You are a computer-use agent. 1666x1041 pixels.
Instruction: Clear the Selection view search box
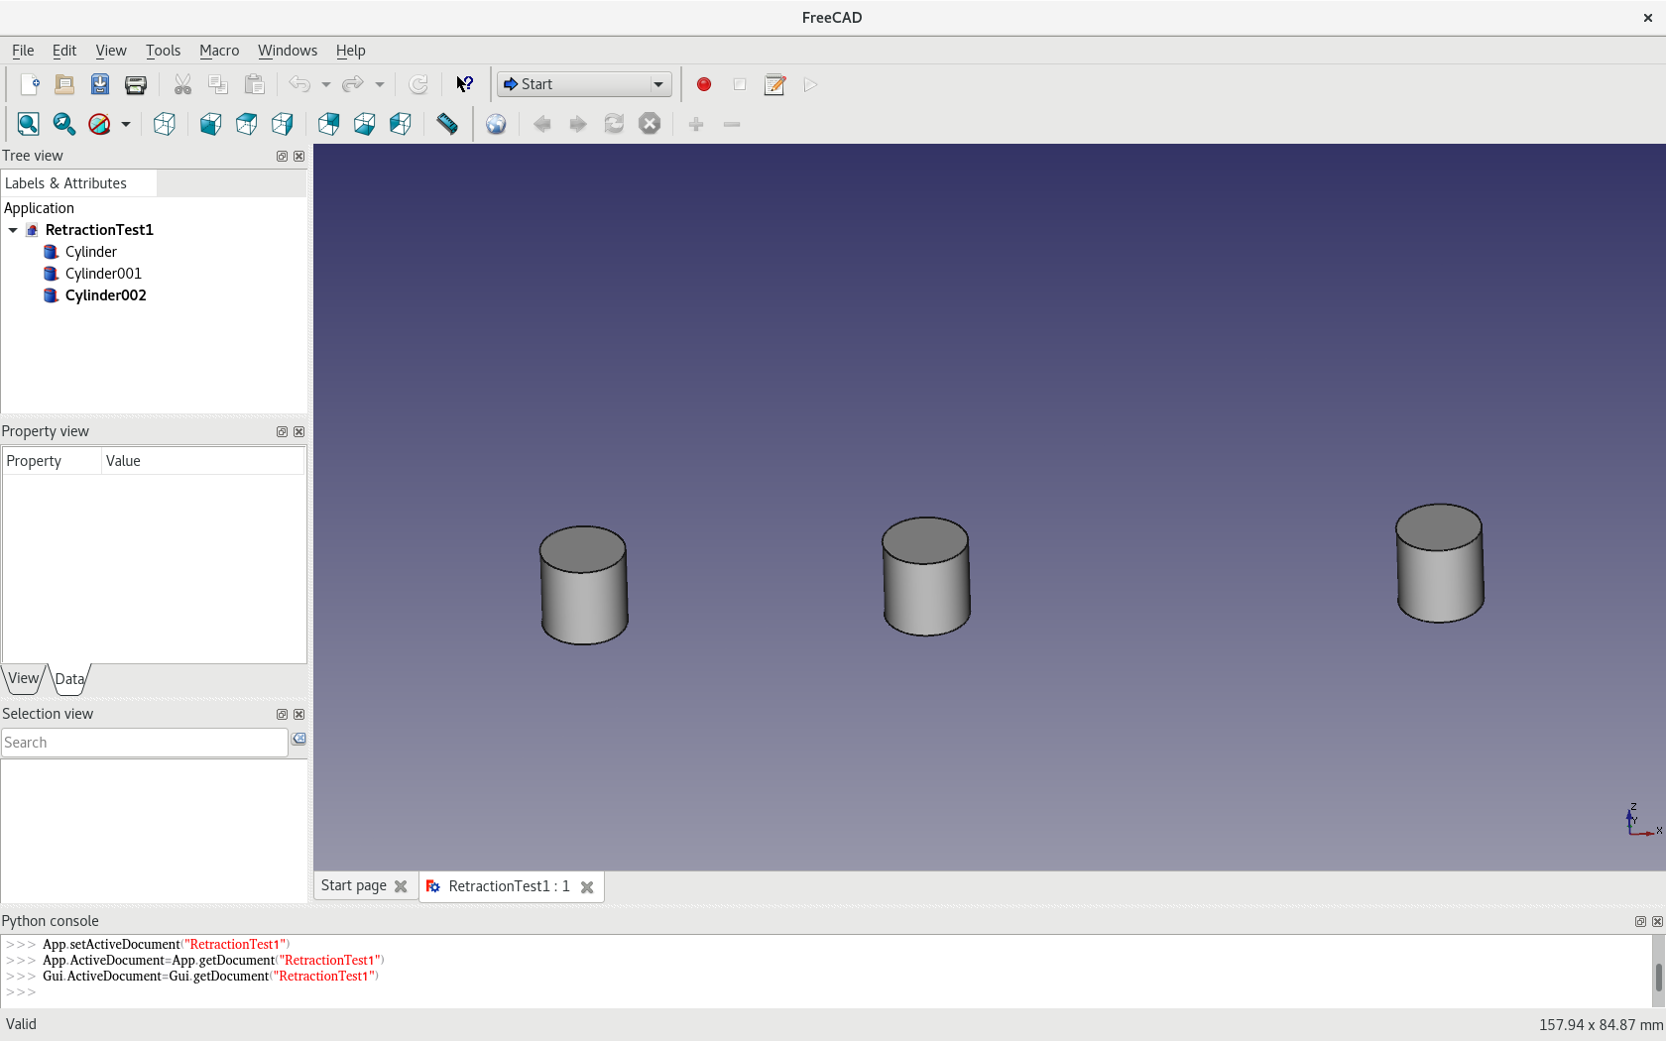pyautogui.click(x=298, y=740)
